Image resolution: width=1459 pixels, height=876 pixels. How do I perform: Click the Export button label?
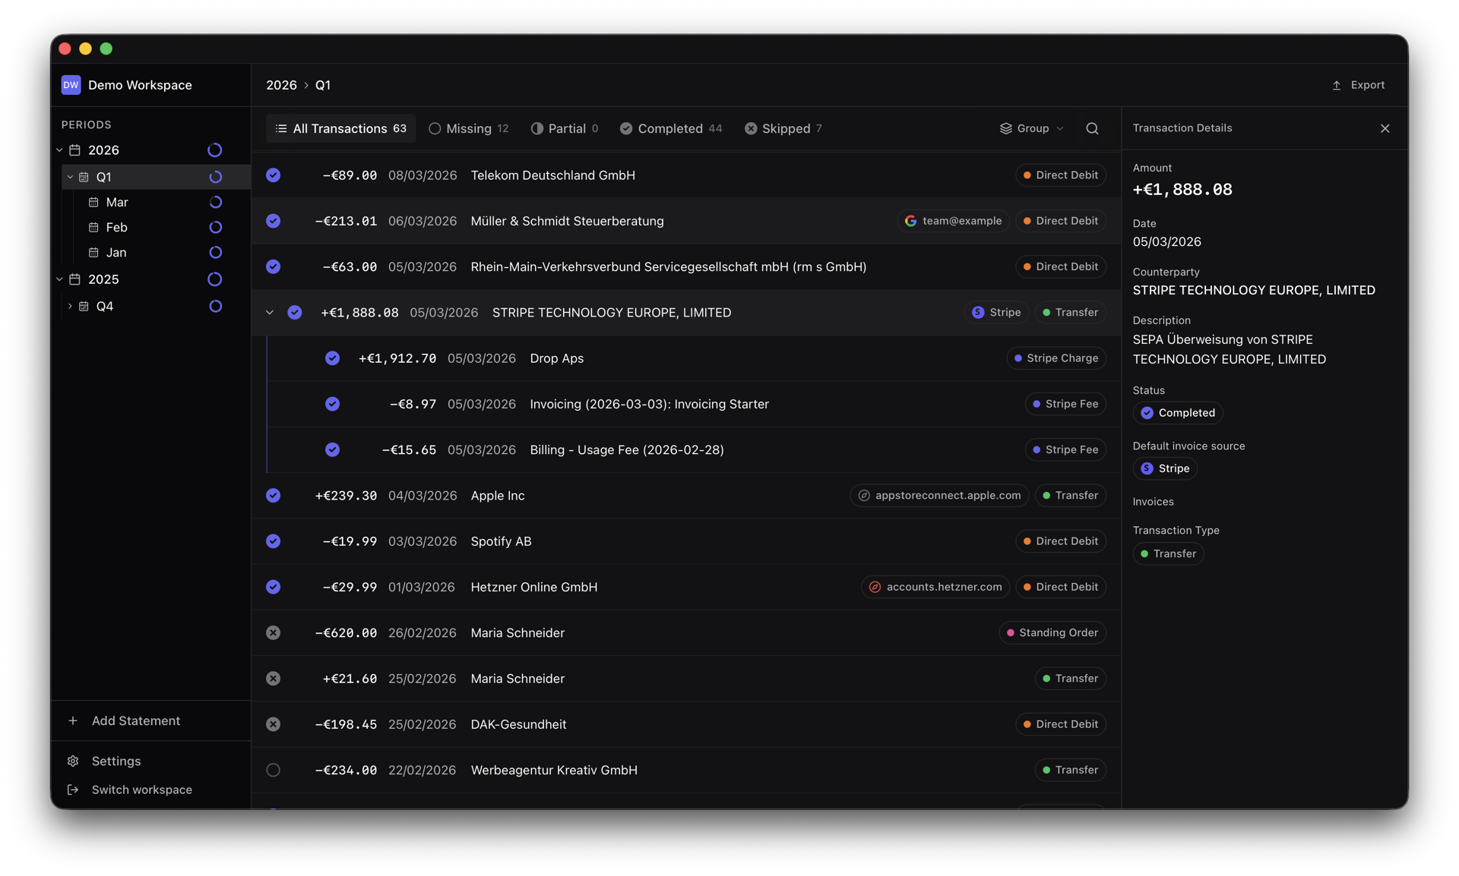click(x=1367, y=85)
